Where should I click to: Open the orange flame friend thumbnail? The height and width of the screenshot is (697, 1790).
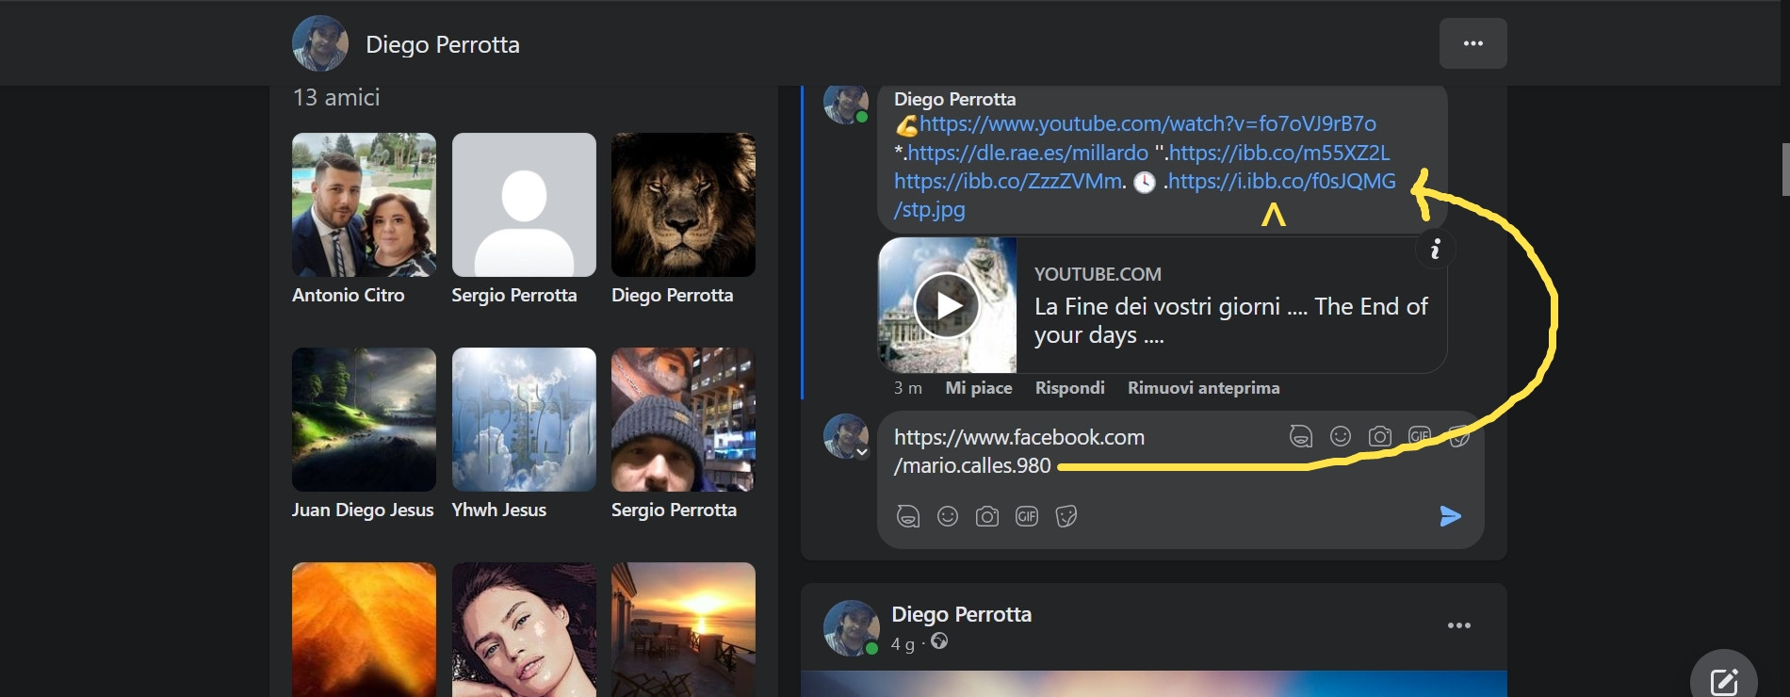click(x=364, y=629)
